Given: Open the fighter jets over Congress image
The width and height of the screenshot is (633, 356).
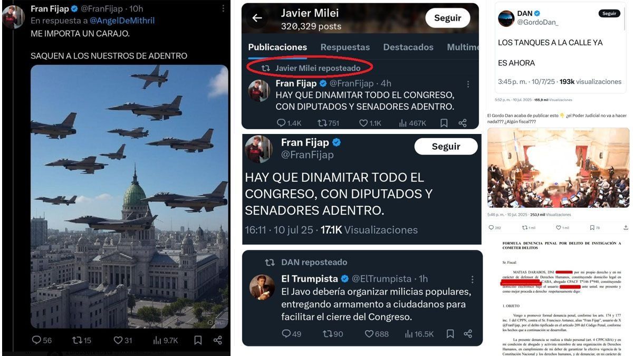Looking at the screenshot, I should tap(129, 196).
